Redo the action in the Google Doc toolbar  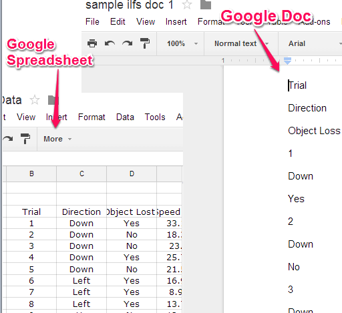[x=128, y=43]
